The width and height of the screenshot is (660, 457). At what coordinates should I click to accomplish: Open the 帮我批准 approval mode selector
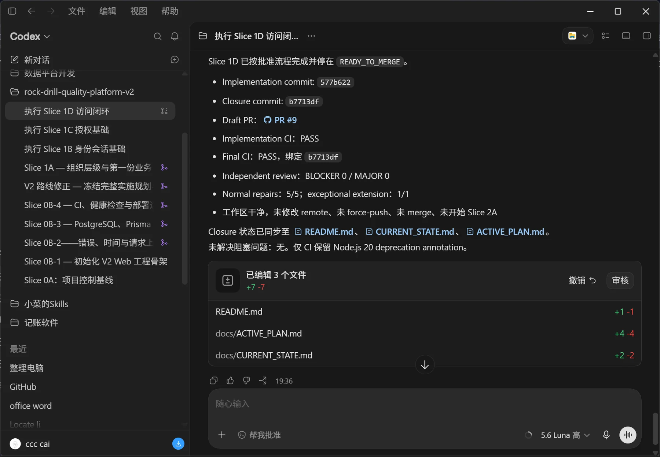coord(260,435)
